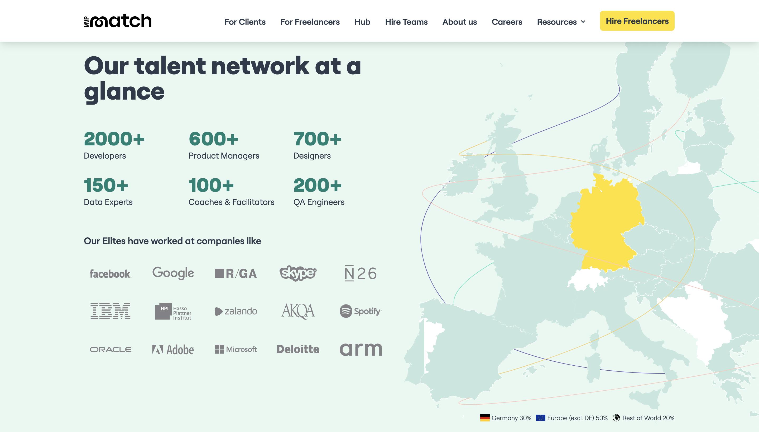Click the Spotify logo
The image size is (759, 432).
pos(361,311)
